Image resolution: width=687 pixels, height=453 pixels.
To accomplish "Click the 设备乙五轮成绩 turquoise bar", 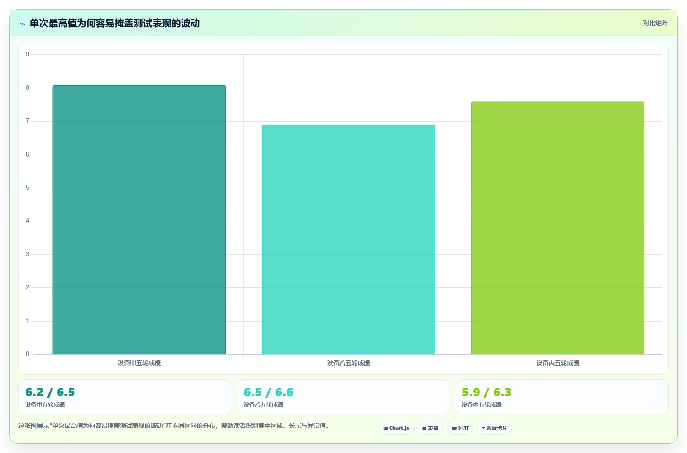I will pos(348,240).
